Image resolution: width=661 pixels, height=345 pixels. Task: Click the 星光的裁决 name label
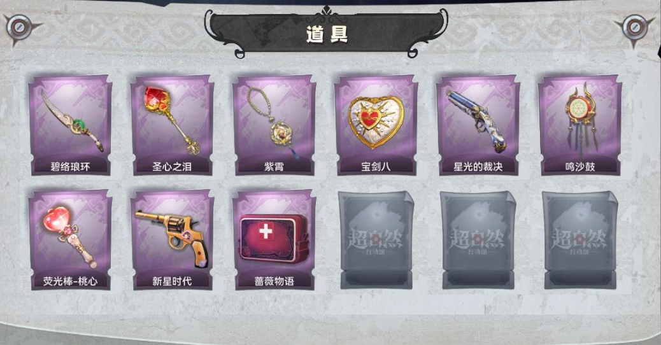[x=478, y=167]
